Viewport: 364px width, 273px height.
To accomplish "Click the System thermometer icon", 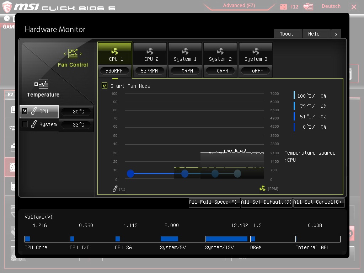I will (x=34, y=124).
